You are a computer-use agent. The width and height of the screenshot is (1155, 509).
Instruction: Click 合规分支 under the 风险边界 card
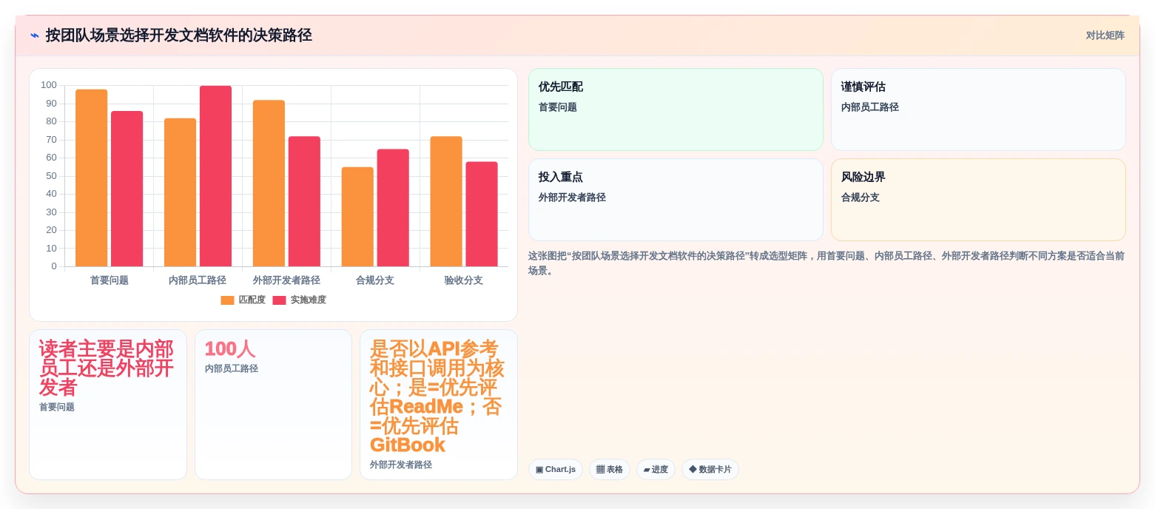coord(861,198)
